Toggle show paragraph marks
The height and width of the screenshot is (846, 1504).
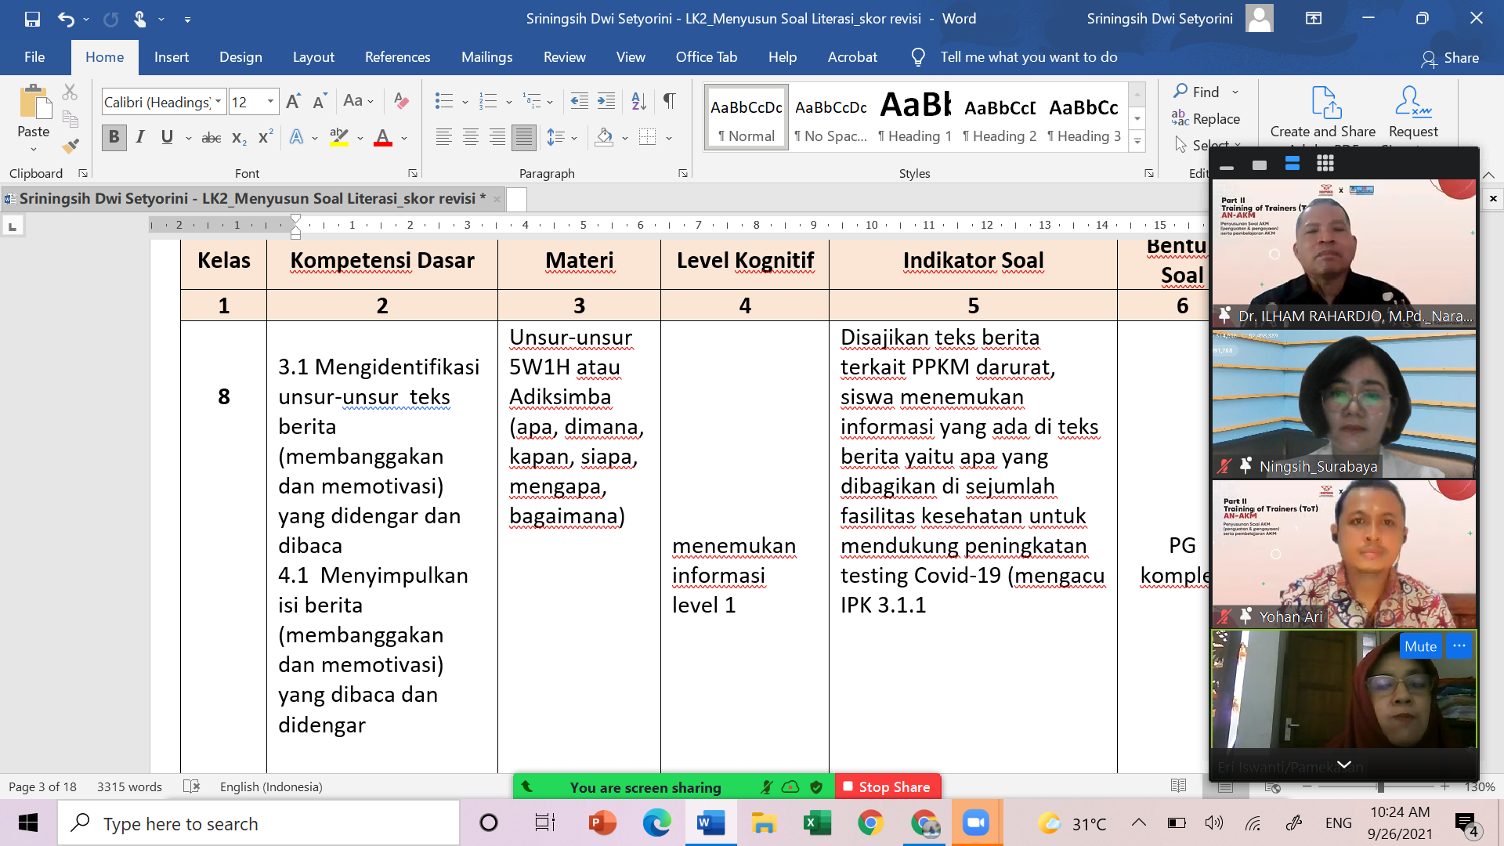(670, 101)
